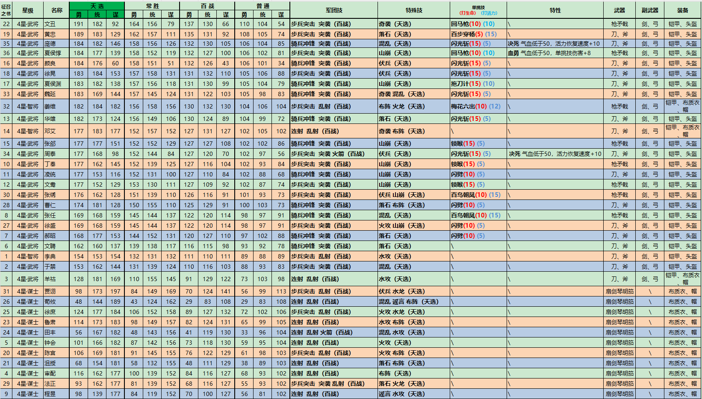
Task: Click the 决死 trait cell in 周泰 row
Action: (x=555, y=154)
